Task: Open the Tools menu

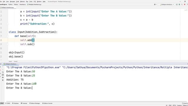Action: point(31,1)
